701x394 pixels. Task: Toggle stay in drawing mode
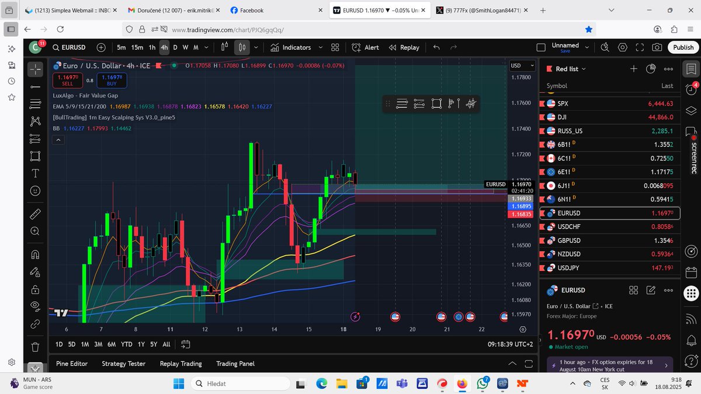(x=35, y=272)
